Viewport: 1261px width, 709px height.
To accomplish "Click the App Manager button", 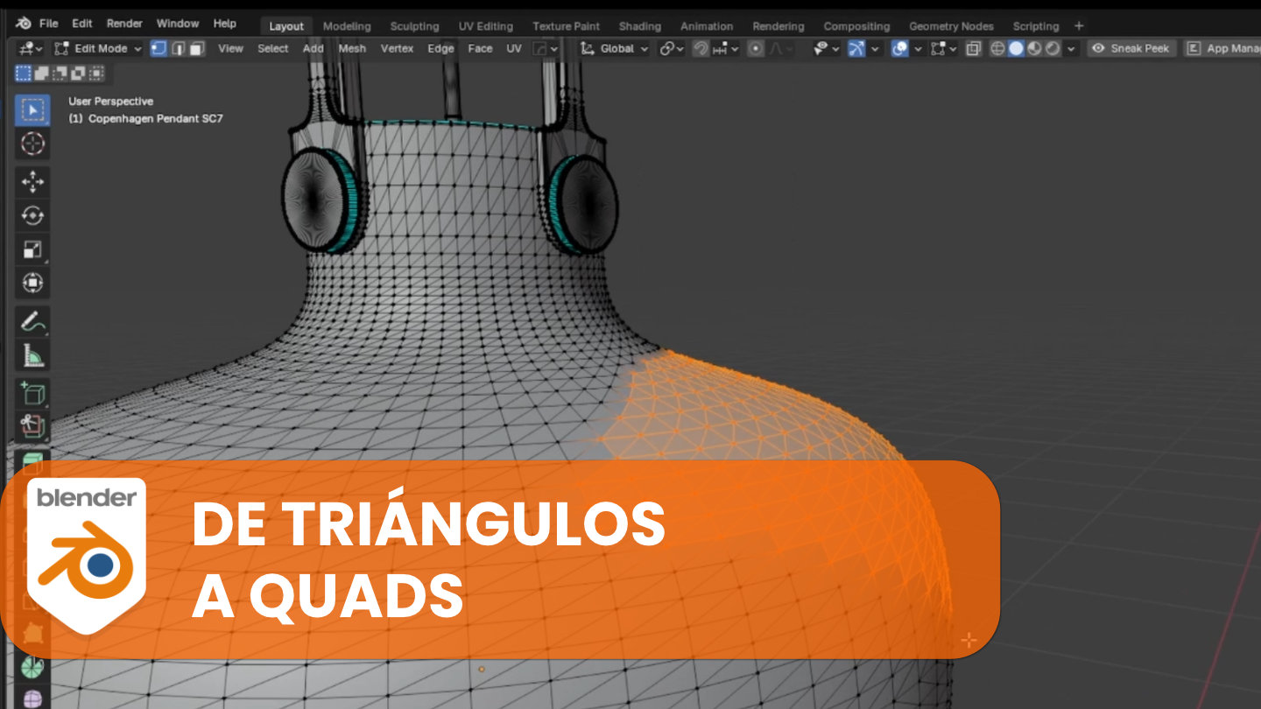I will 1222,49.
